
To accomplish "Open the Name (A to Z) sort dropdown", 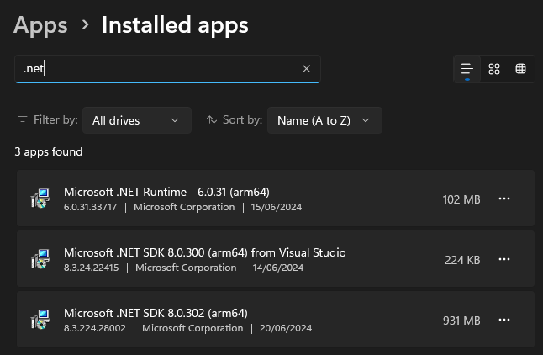I will click(324, 120).
